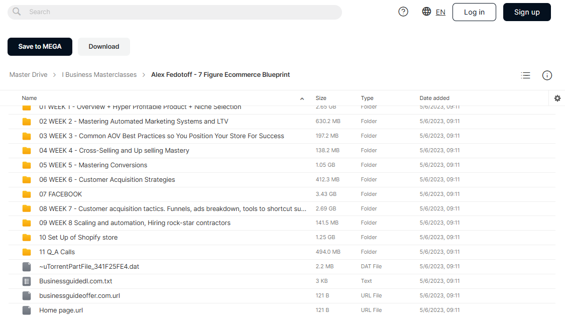Click the search magnifier icon

(17, 12)
